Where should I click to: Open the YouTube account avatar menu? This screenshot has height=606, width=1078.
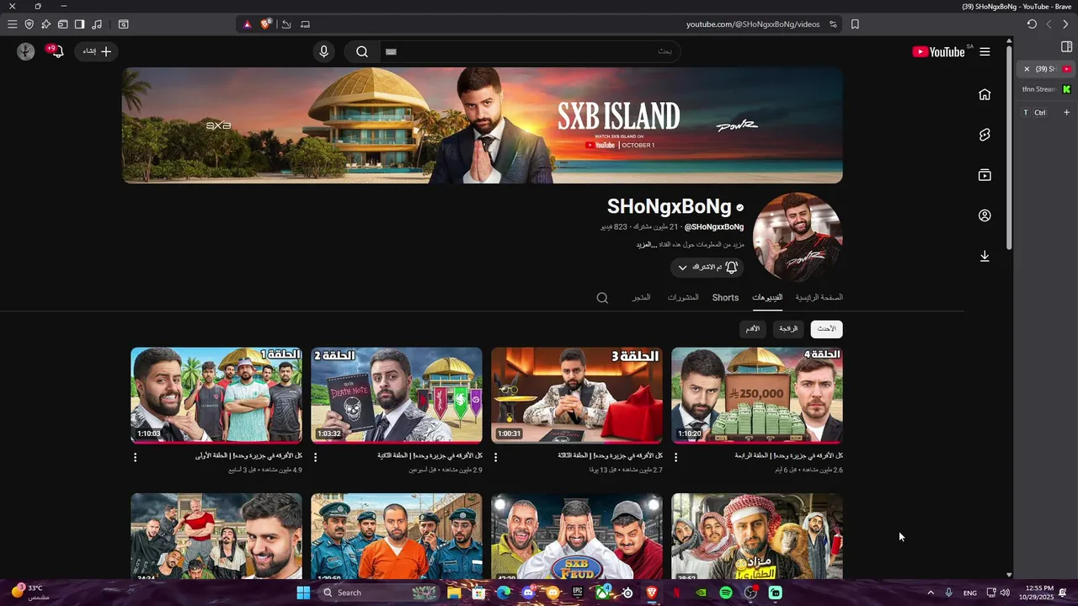pyautogui.click(x=26, y=51)
